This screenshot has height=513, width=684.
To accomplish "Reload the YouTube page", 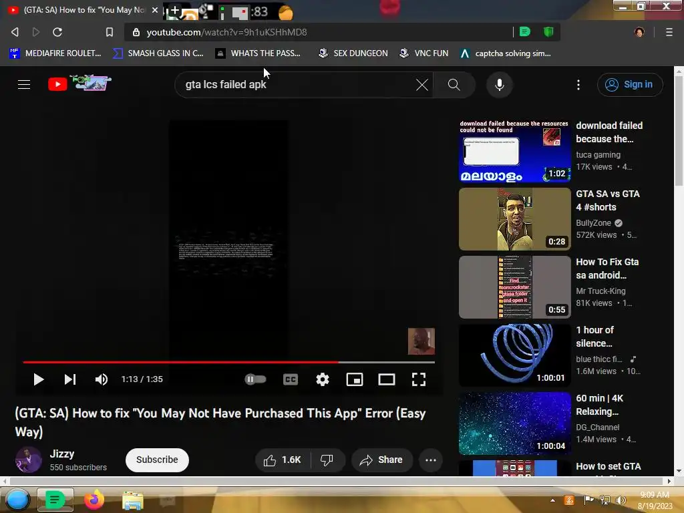I will point(57,32).
